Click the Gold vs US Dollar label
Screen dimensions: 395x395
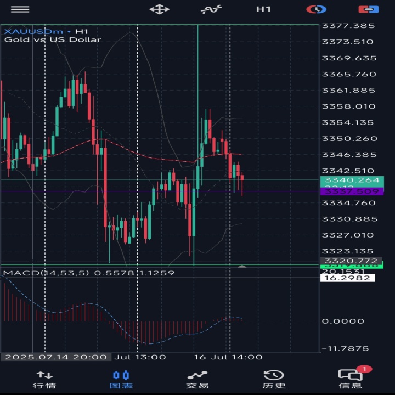tap(53, 39)
